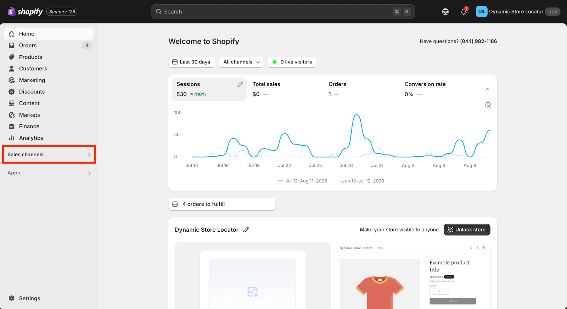Navigate to Marketing
This screenshot has width=567, height=309.
49,80
